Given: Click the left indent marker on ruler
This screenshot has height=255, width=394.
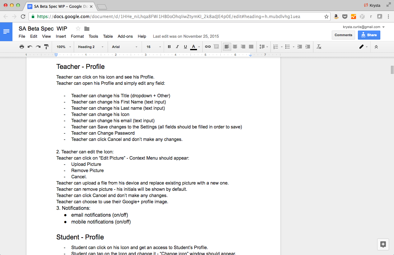Looking at the screenshot, I should (x=56, y=55).
